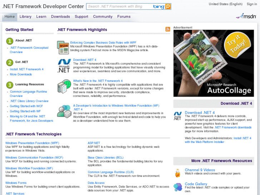Open Base Class Libraries (BCL) link
Viewport: 260px width, 195px height.
[106, 157]
